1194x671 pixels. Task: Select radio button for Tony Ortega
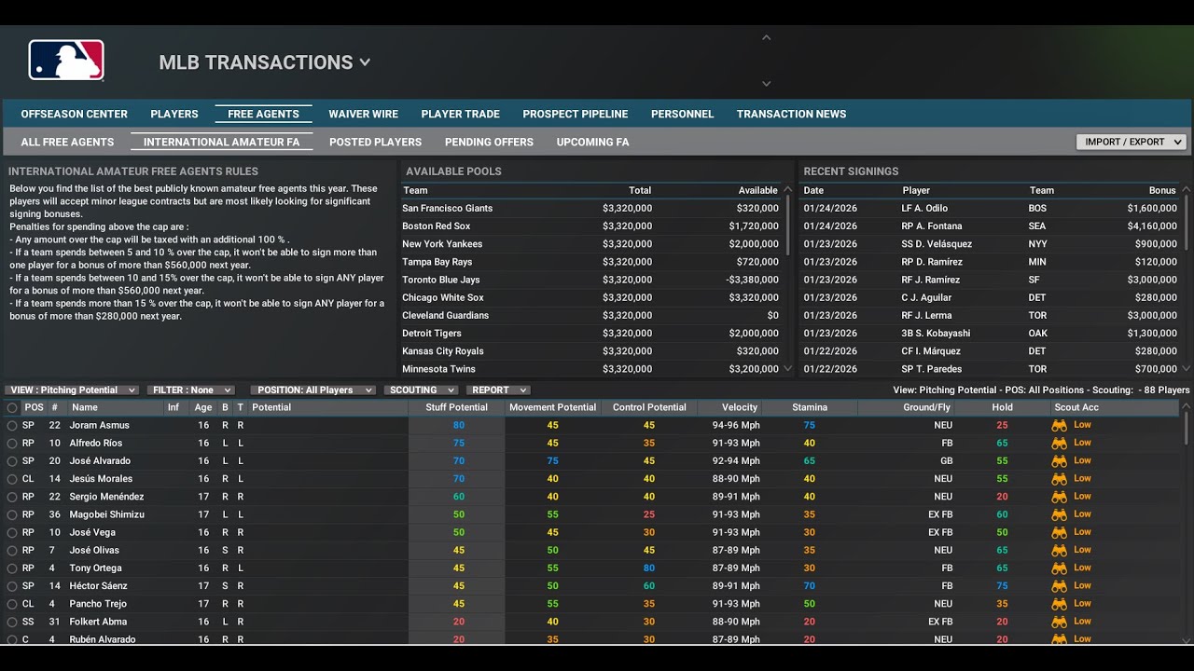pyautogui.click(x=12, y=568)
